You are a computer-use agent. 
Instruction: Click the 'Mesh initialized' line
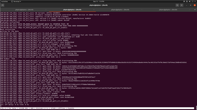[x=8, y=29]
